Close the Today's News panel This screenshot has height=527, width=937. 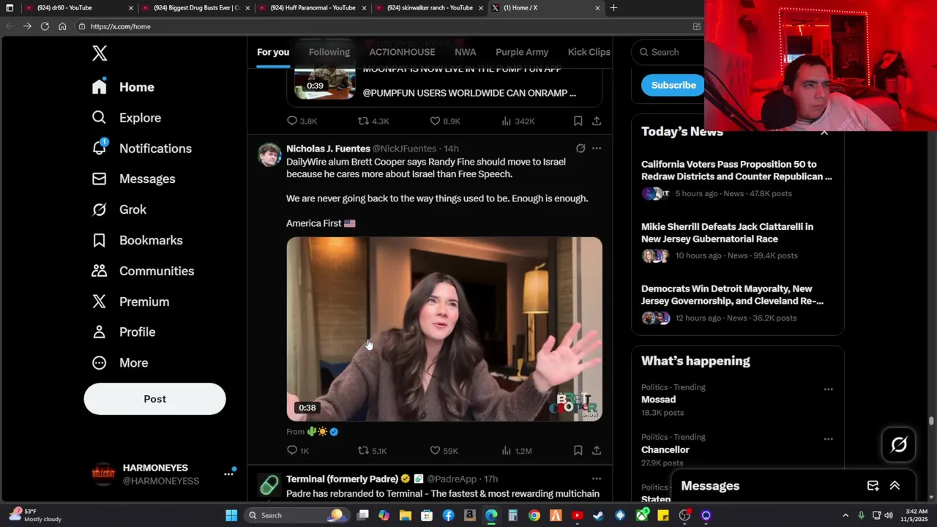tap(824, 132)
